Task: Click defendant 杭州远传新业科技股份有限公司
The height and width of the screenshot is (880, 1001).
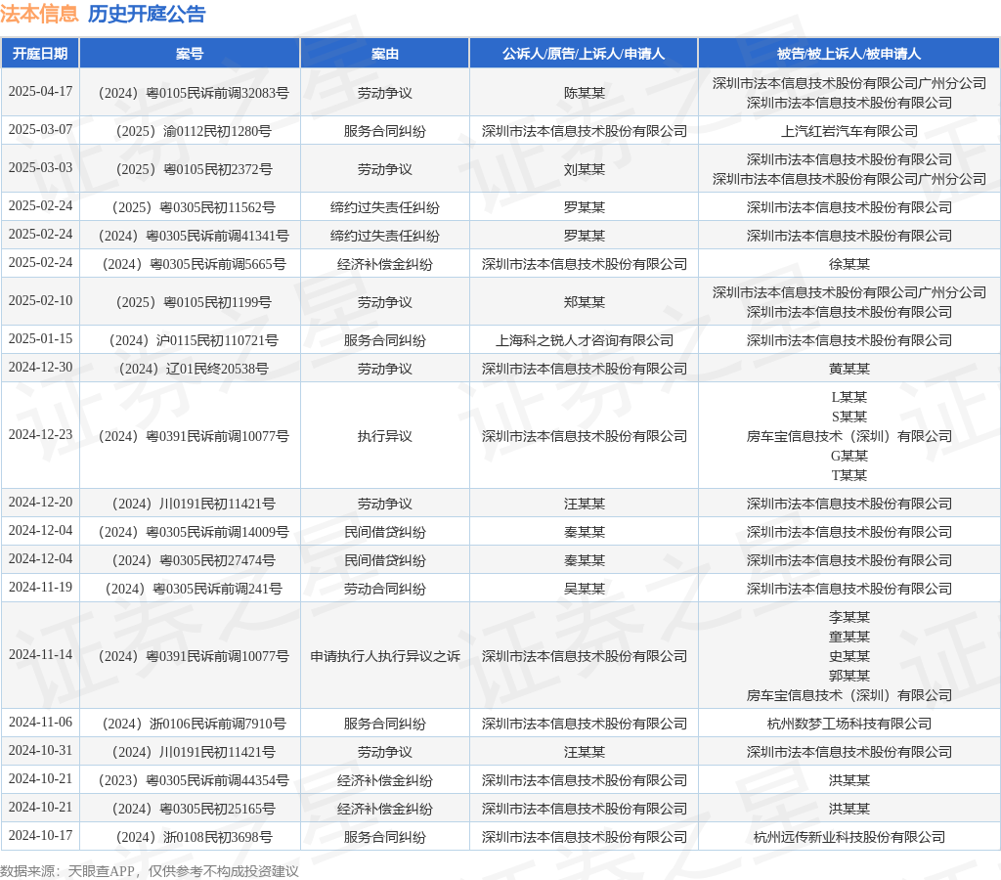Action: pos(849,837)
